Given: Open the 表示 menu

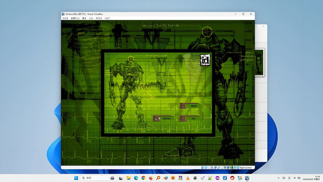Looking at the screenshot, I should point(84,18).
